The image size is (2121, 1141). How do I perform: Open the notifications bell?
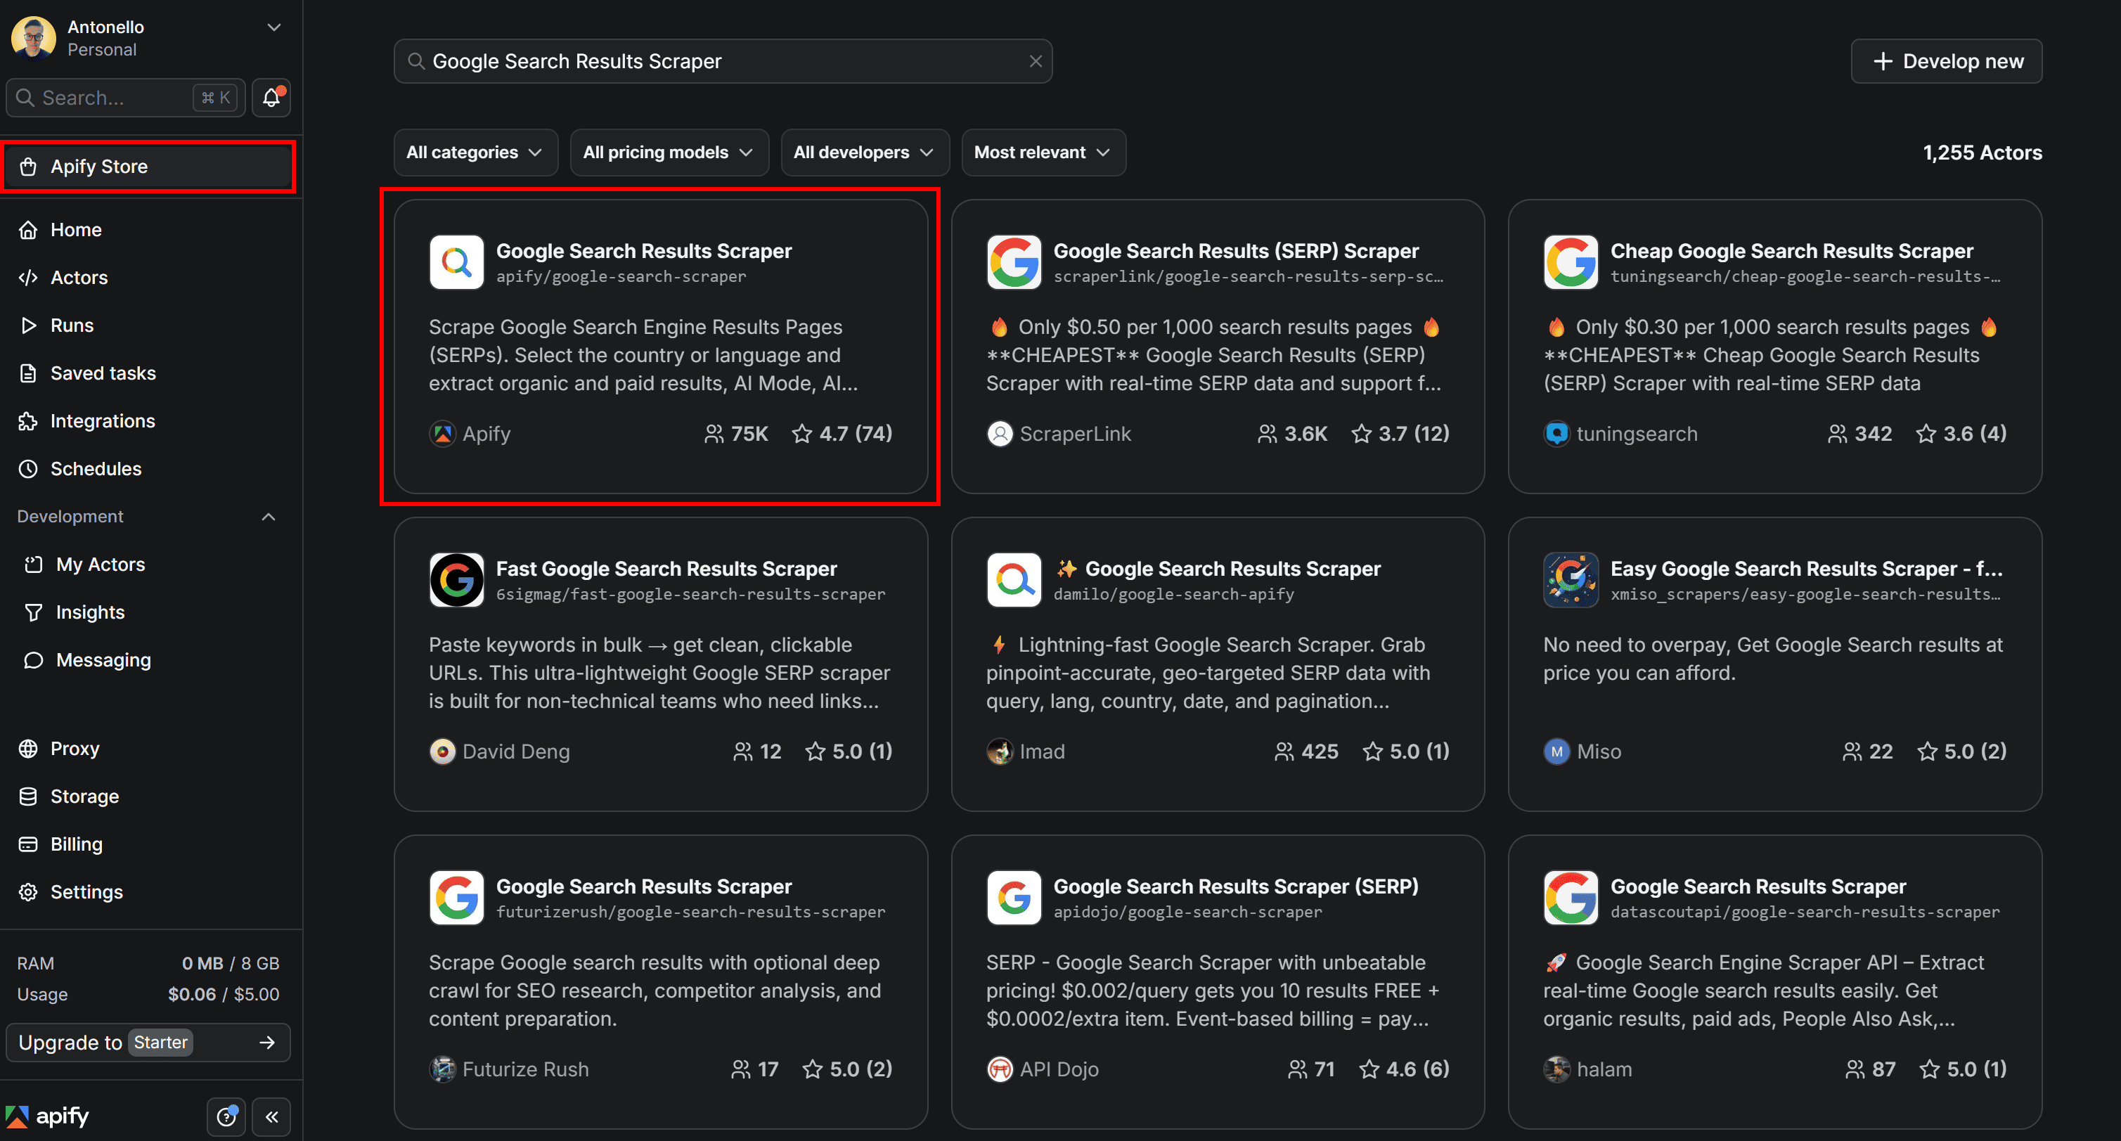tap(271, 97)
